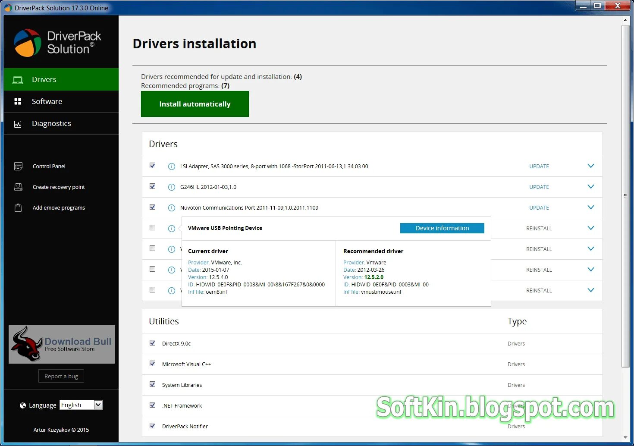Open the Language English dropdown
The height and width of the screenshot is (446, 634).
[81, 405]
